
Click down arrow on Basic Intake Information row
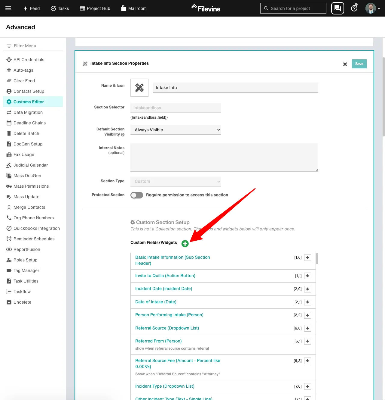pyautogui.click(x=307, y=258)
